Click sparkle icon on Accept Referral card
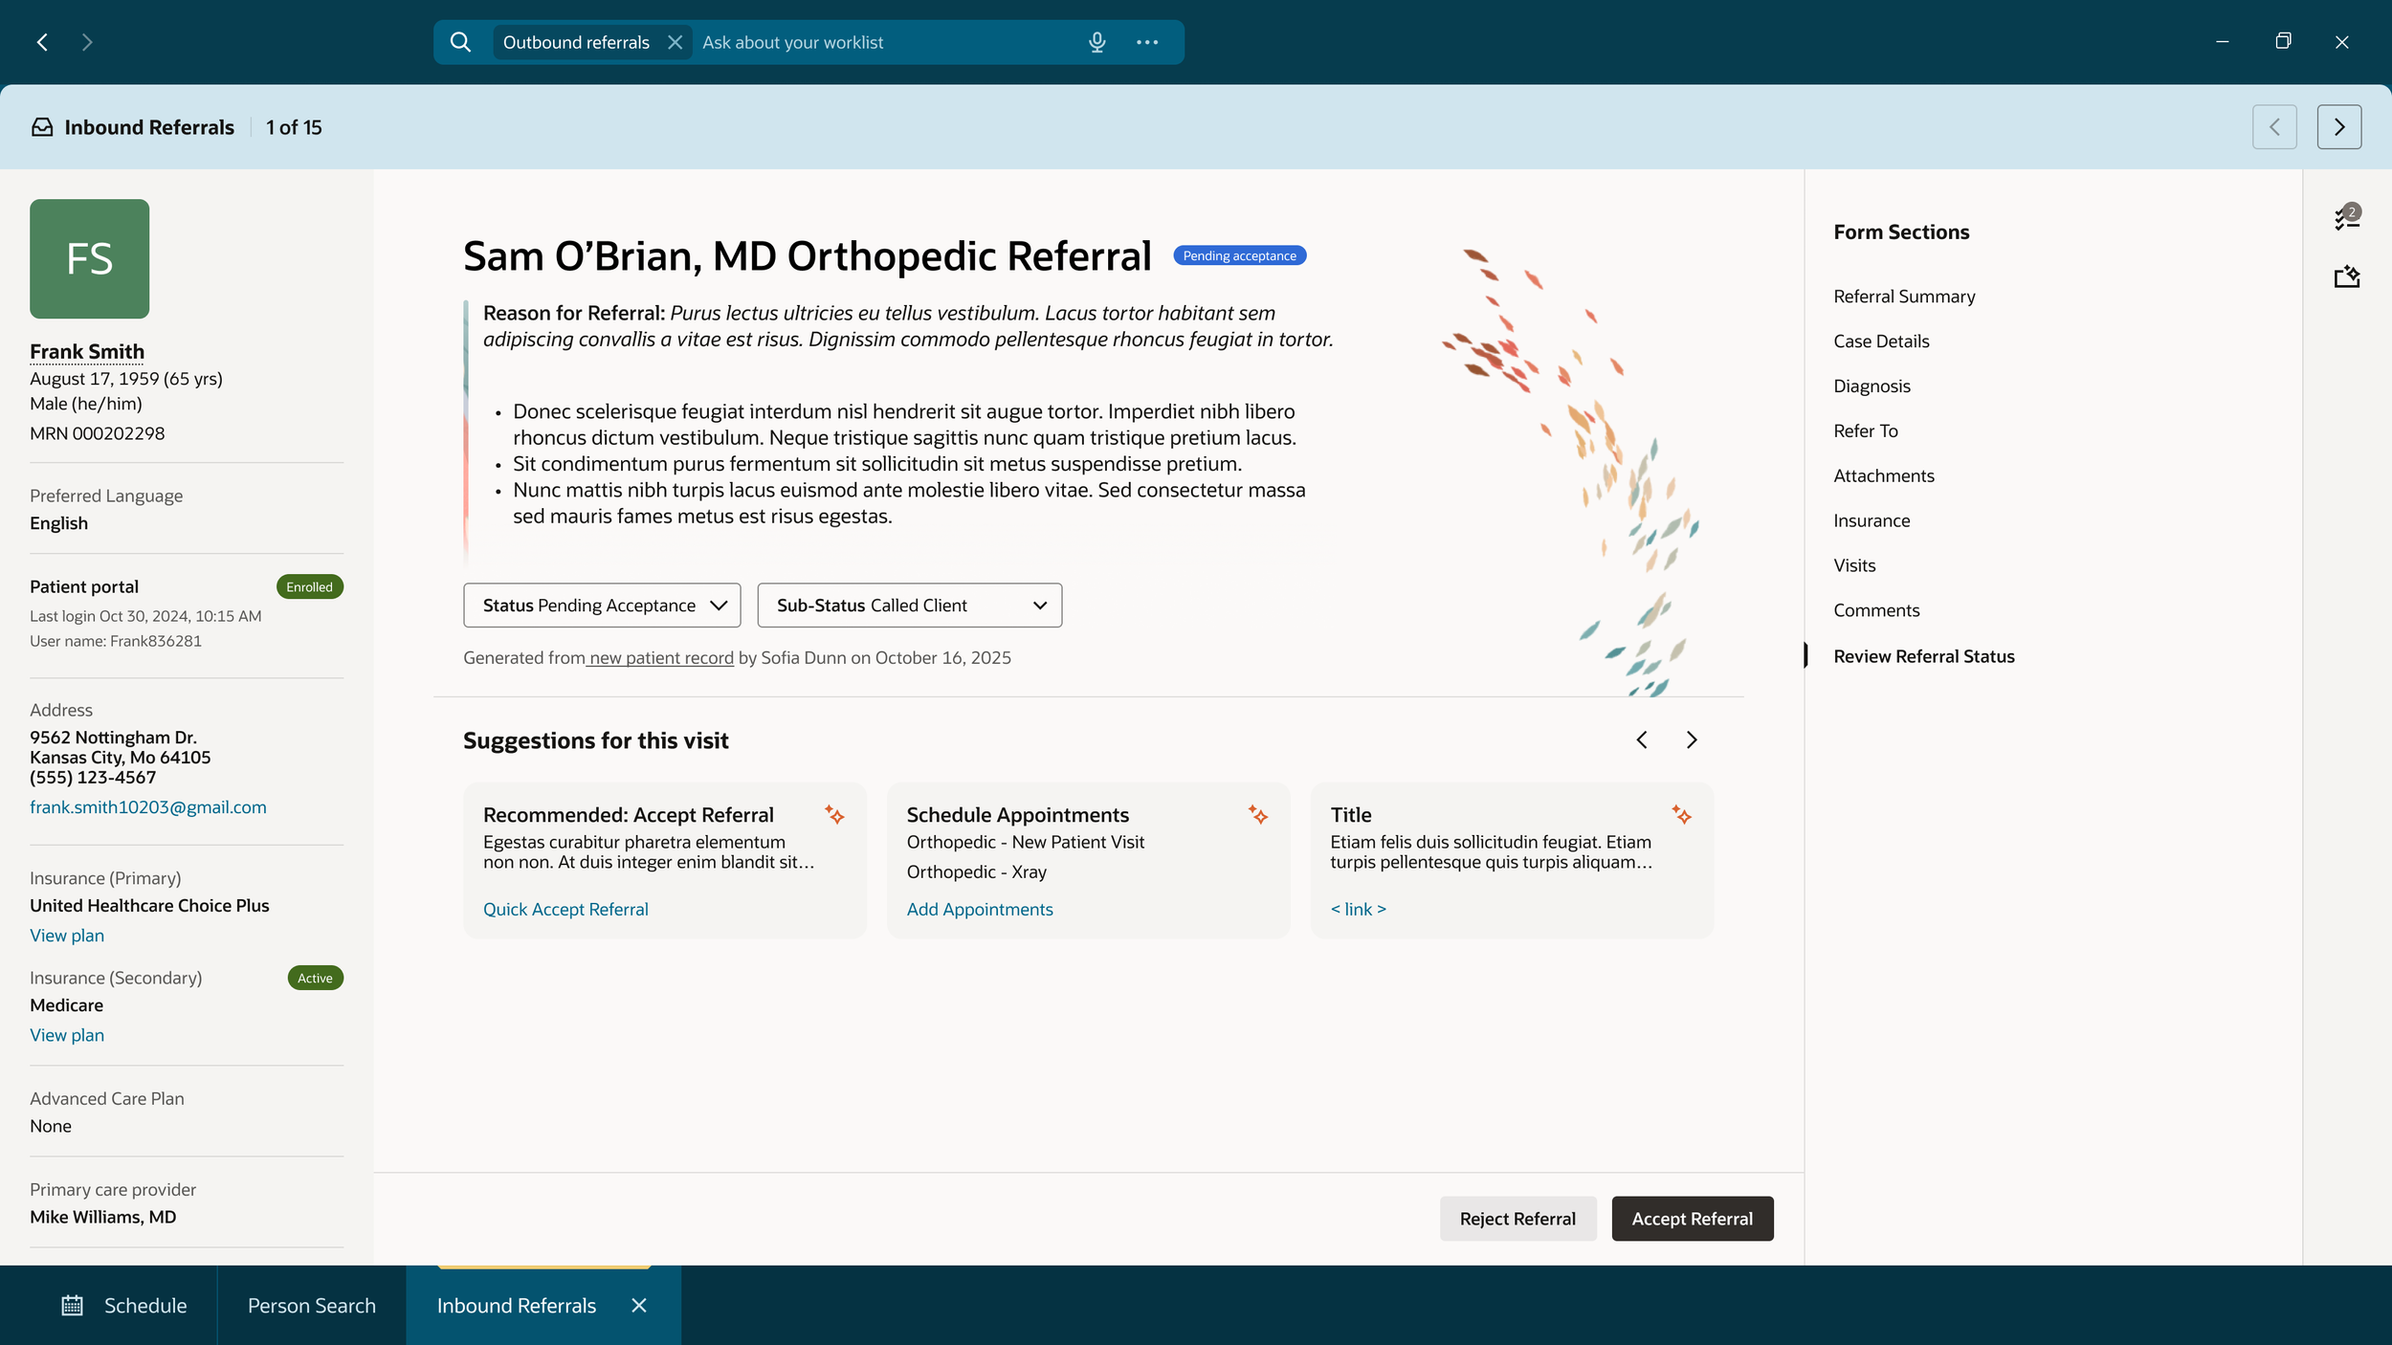Image resolution: width=2392 pixels, height=1345 pixels. tap(834, 814)
